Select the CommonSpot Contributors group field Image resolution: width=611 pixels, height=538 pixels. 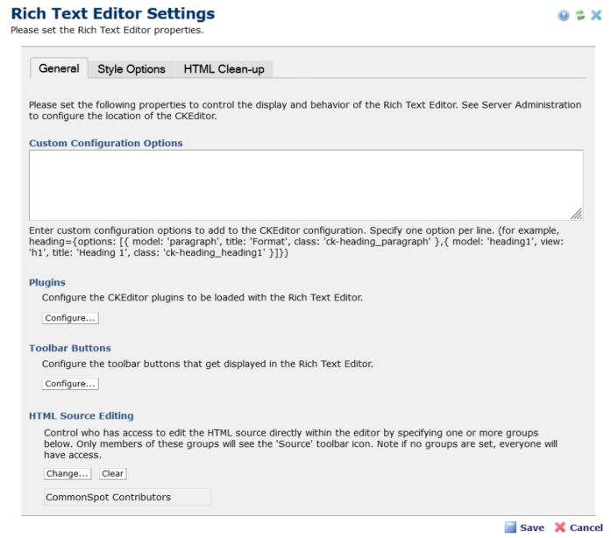pyautogui.click(x=127, y=497)
